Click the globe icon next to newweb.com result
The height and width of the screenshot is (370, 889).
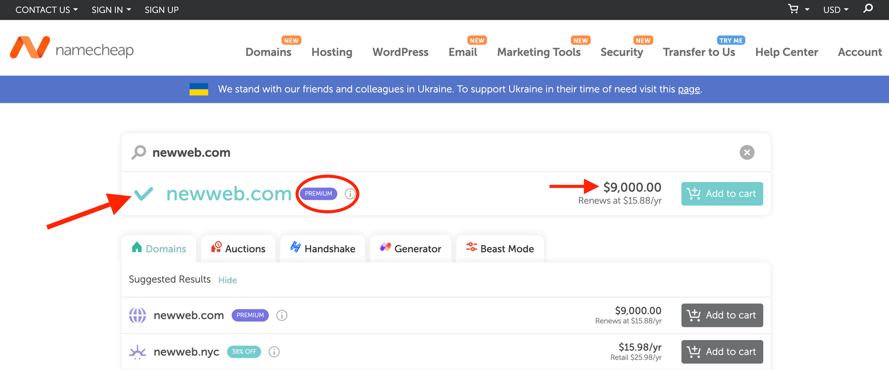[137, 315]
